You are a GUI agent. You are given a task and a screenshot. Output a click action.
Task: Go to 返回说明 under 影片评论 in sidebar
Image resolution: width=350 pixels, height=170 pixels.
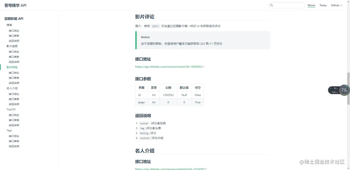pos(14,83)
